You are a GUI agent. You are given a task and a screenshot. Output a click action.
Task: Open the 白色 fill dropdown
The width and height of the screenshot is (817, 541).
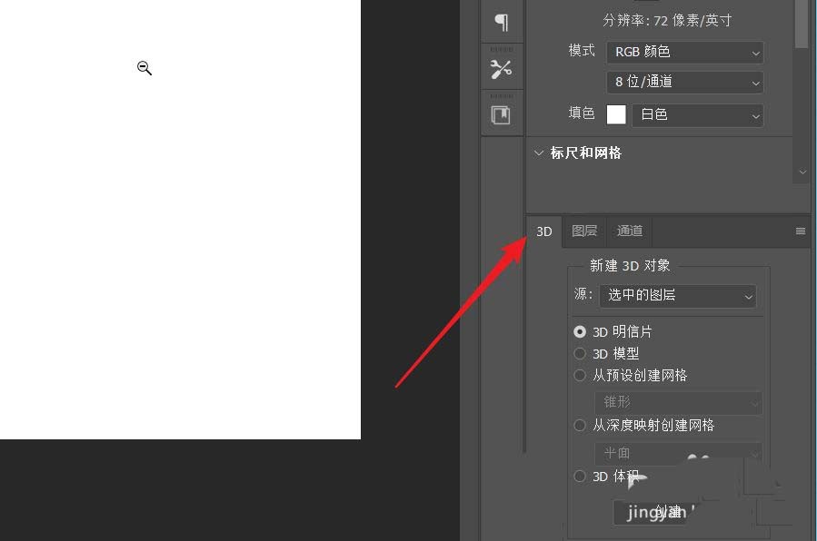(x=698, y=115)
